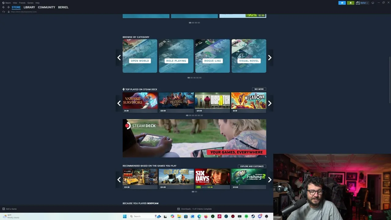391x220 pixels.
Task: Click the taskbar Search box
Action: tap(145, 216)
